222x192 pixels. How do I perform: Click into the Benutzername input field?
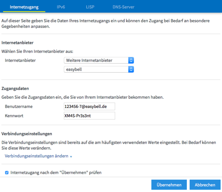(89, 107)
